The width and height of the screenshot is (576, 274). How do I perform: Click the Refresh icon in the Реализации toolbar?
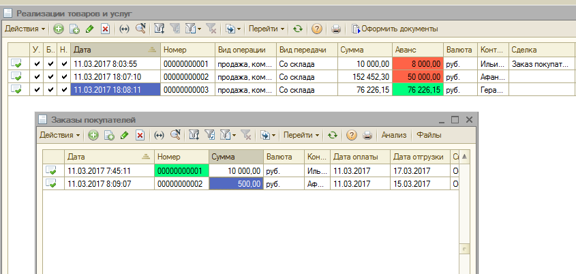[x=298, y=29]
